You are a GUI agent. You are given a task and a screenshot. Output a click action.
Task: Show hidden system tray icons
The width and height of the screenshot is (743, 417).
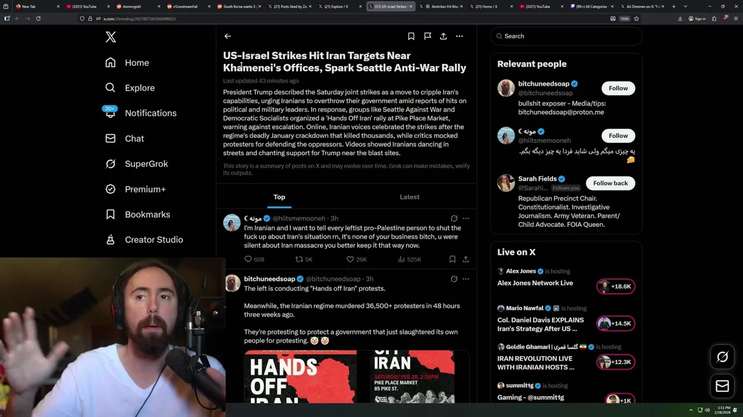(691, 410)
